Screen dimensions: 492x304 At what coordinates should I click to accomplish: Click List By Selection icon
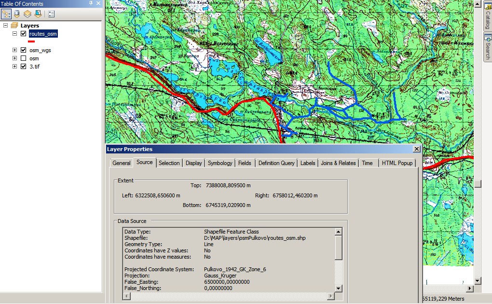[x=37, y=14]
